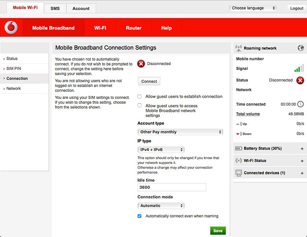Screen dimensions: 307x237
Task: Uncheck Automatically connect even when roaming
Action: click(x=140, y=216)
